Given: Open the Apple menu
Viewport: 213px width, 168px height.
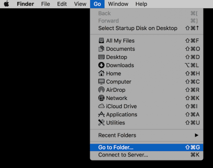Looking at the screenshot, I should click(6, 4).
